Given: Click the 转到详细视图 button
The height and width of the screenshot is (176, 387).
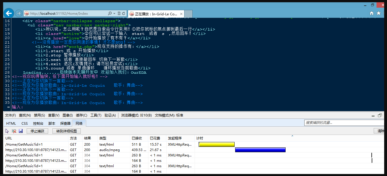Looking at the screenshot, I should [x=66, y=131].
